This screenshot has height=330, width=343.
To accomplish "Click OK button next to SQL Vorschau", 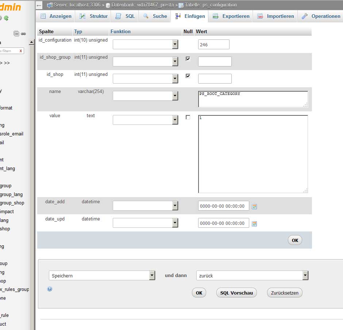I will pyautogui.click(x=199, y=293).
